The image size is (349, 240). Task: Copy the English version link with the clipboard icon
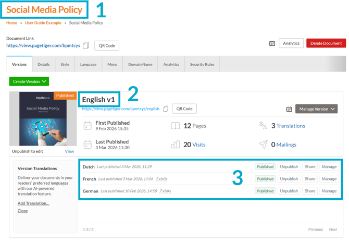point(166,109)
